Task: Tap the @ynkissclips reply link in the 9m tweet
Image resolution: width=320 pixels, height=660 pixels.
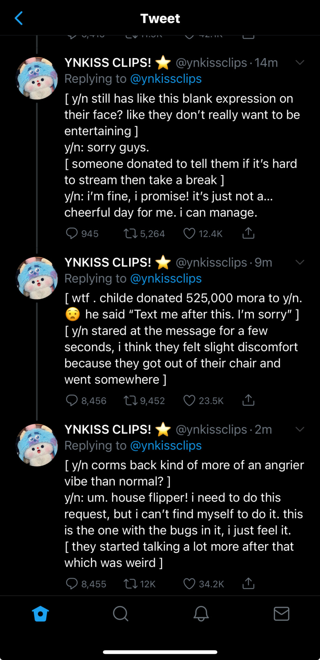Action: tap(166, 278)
